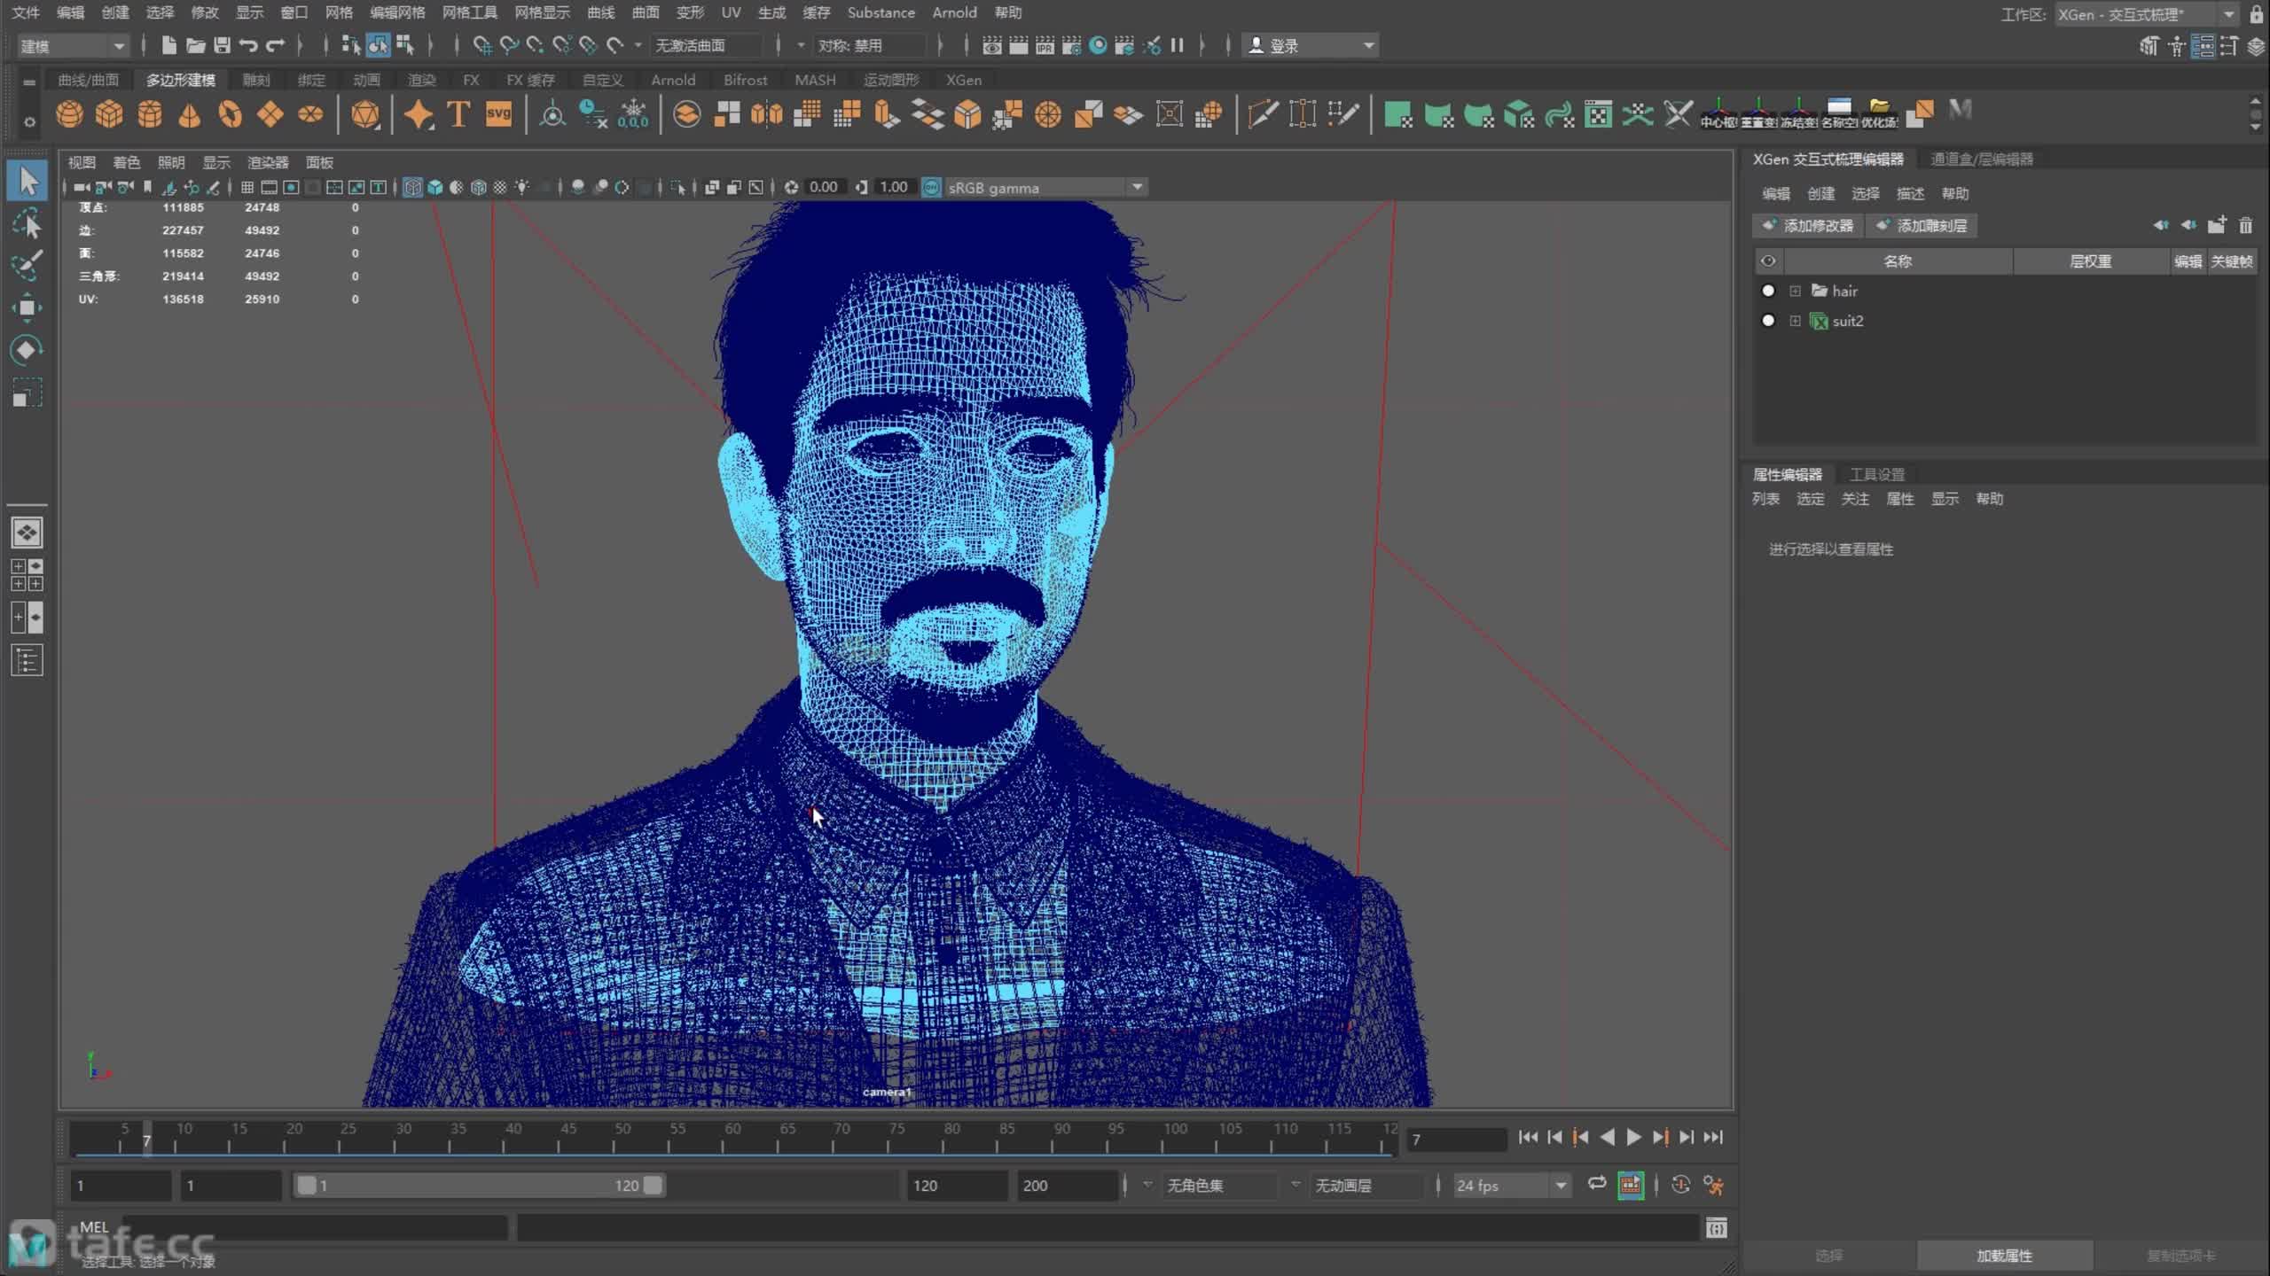Viewport: 2270px width, 1276px height.
Task: Click the delete trash icon in XGen editor
Action: tap(2245, 226)
